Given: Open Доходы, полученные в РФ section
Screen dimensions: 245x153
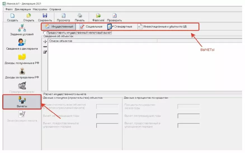Looking at the screenshot, I should pyautogui.click(x=22, y=59).
